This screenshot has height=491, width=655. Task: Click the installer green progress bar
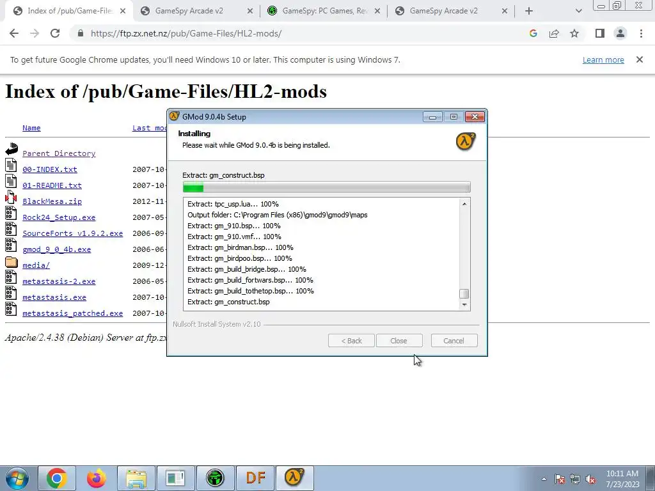[x=326, y=187]
